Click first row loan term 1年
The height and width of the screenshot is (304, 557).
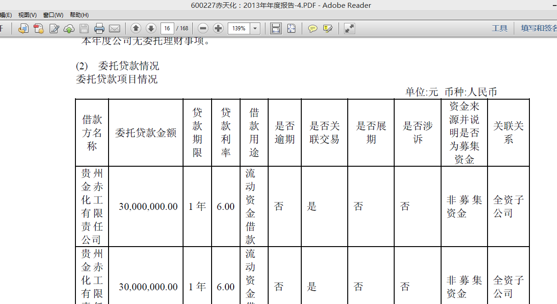coord(197,207)
